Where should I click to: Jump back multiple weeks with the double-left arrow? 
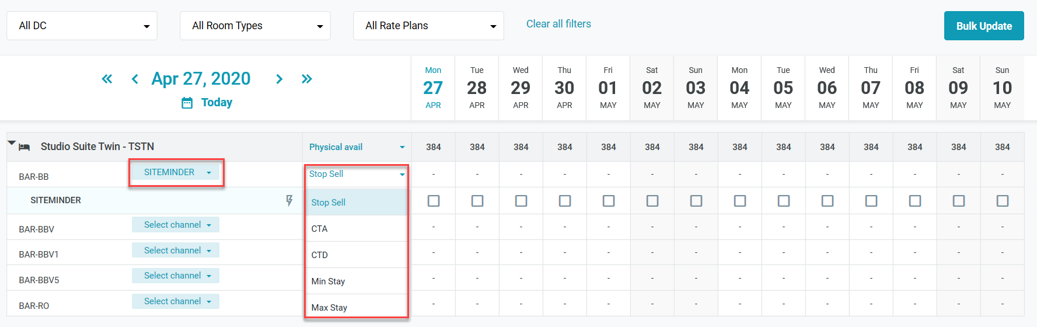(107, 79)
